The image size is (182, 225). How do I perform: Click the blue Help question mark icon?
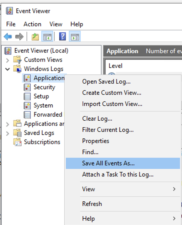[x=62, y=37]
